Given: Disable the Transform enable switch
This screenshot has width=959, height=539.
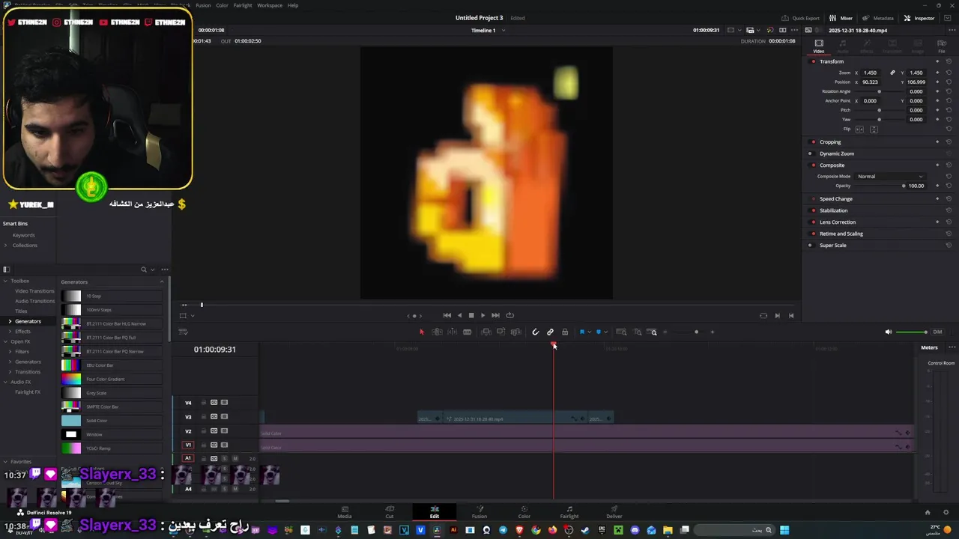Looking at the screenshot, I should pyautogui.click(x=813, y=61).
